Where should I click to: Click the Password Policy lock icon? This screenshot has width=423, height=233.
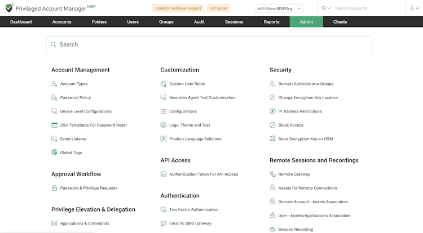(x=54, y=97)
